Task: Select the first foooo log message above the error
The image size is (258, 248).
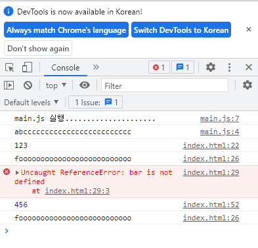Action: (73, 159)
